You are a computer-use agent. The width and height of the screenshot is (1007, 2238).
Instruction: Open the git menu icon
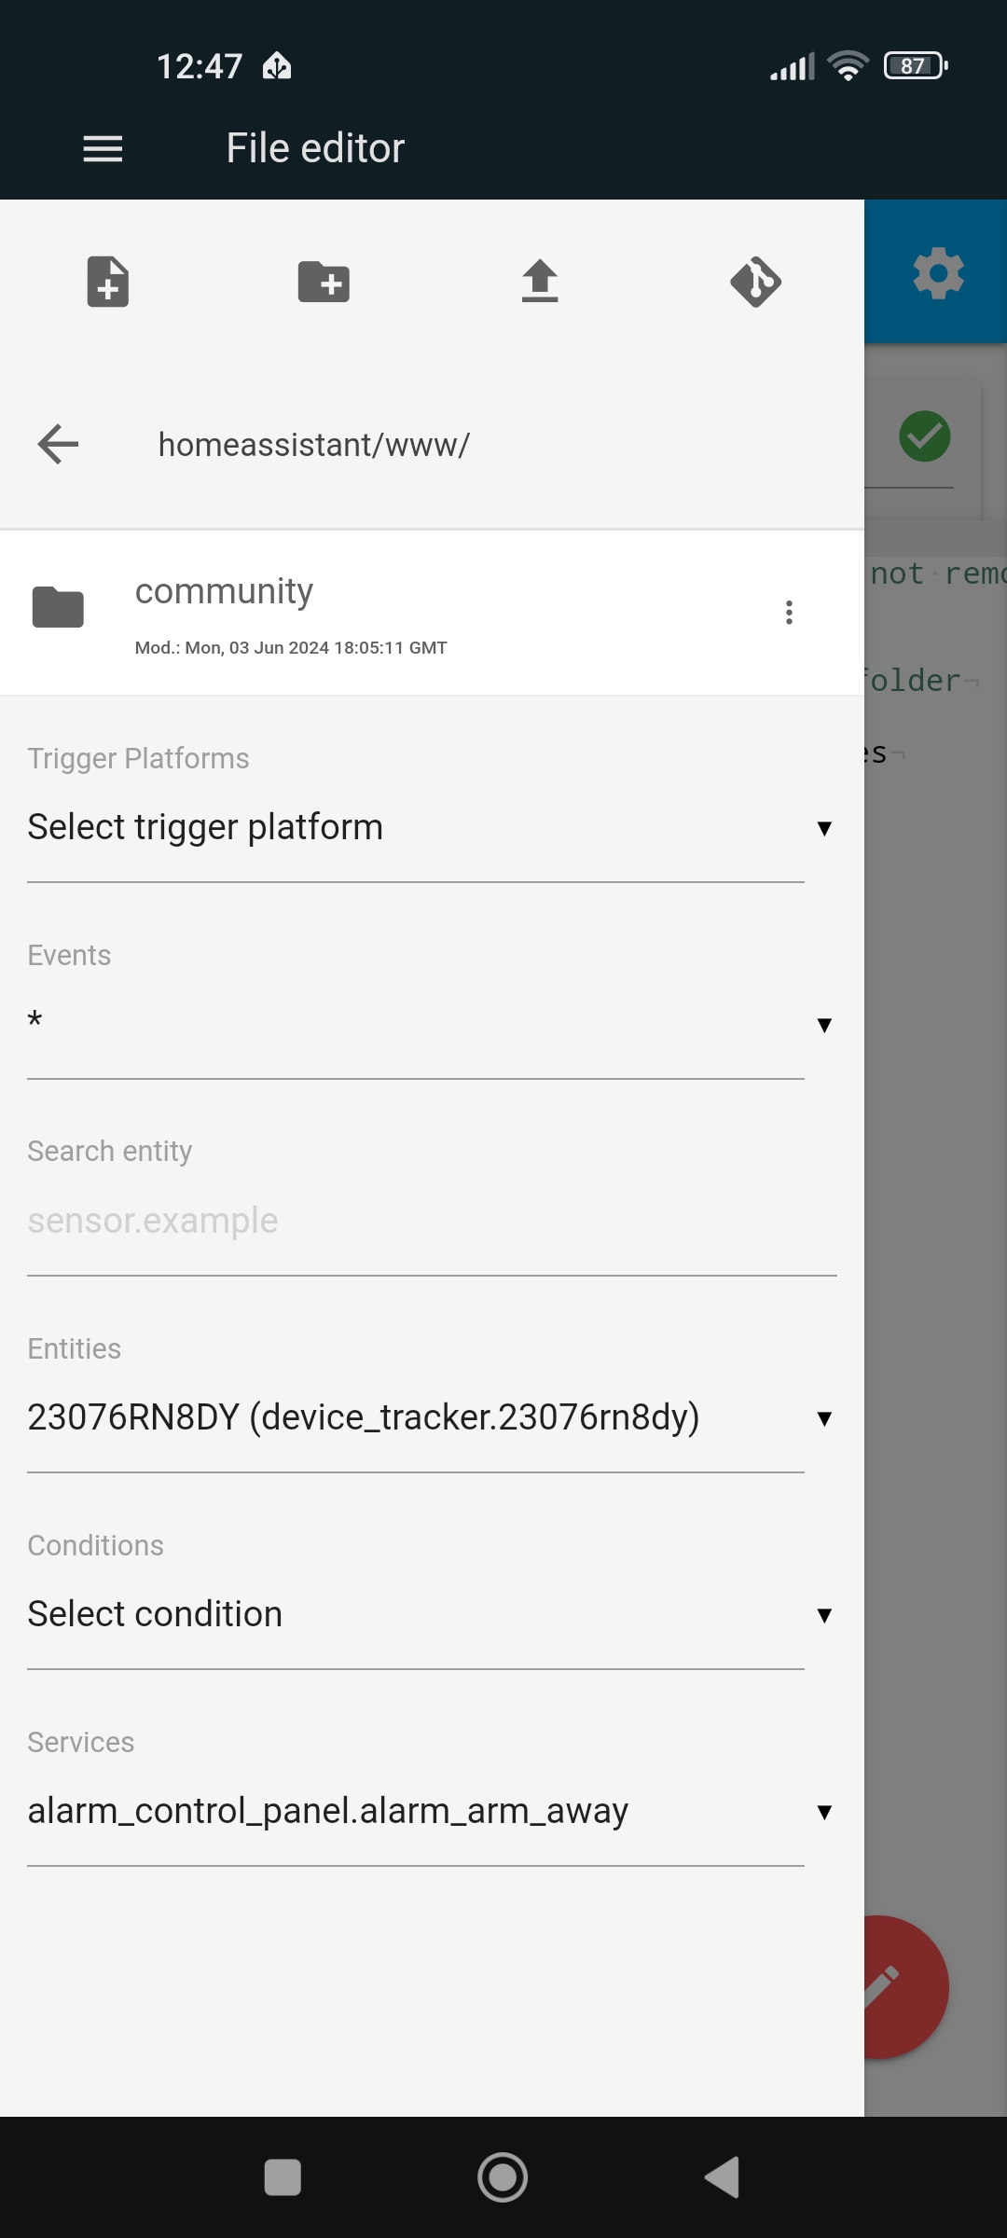(755, 281)
